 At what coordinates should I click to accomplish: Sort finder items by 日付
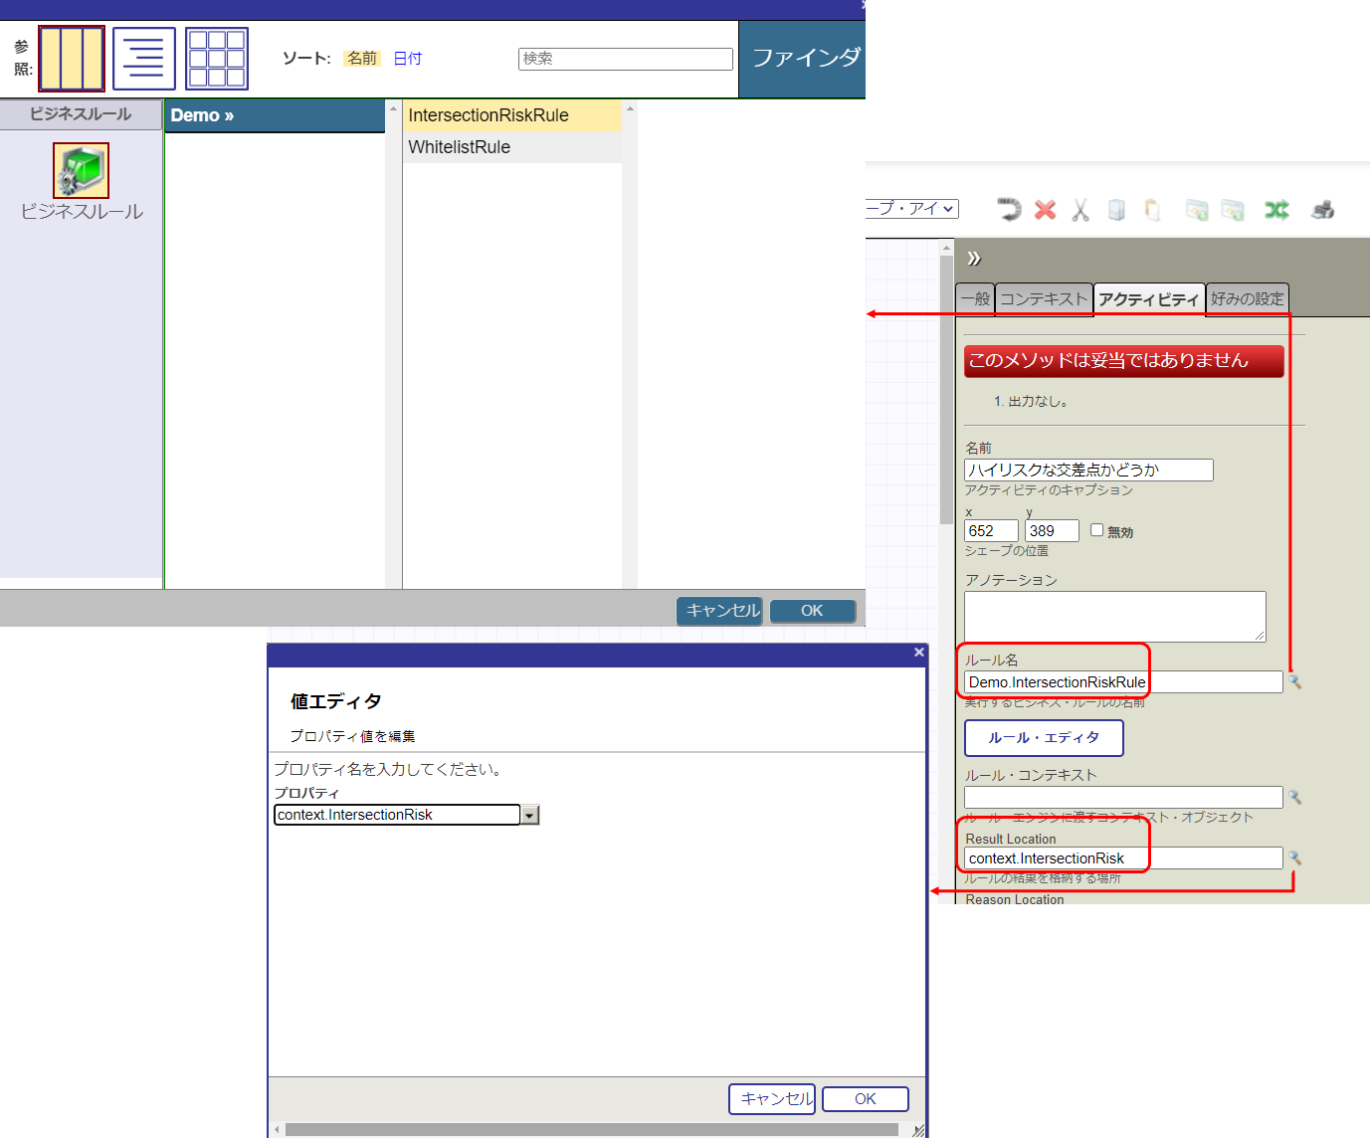[407, 59]
